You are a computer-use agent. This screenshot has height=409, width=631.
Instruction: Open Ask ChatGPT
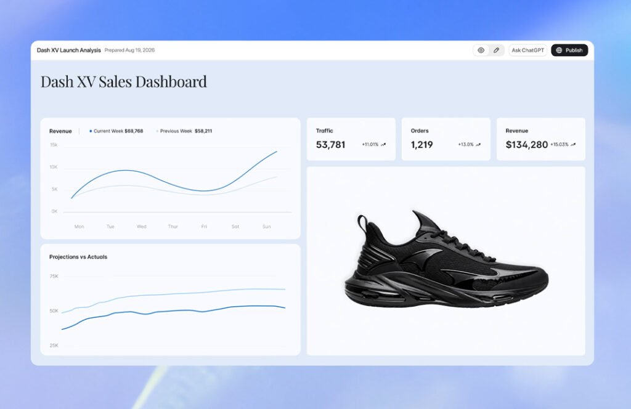[527, 51]
